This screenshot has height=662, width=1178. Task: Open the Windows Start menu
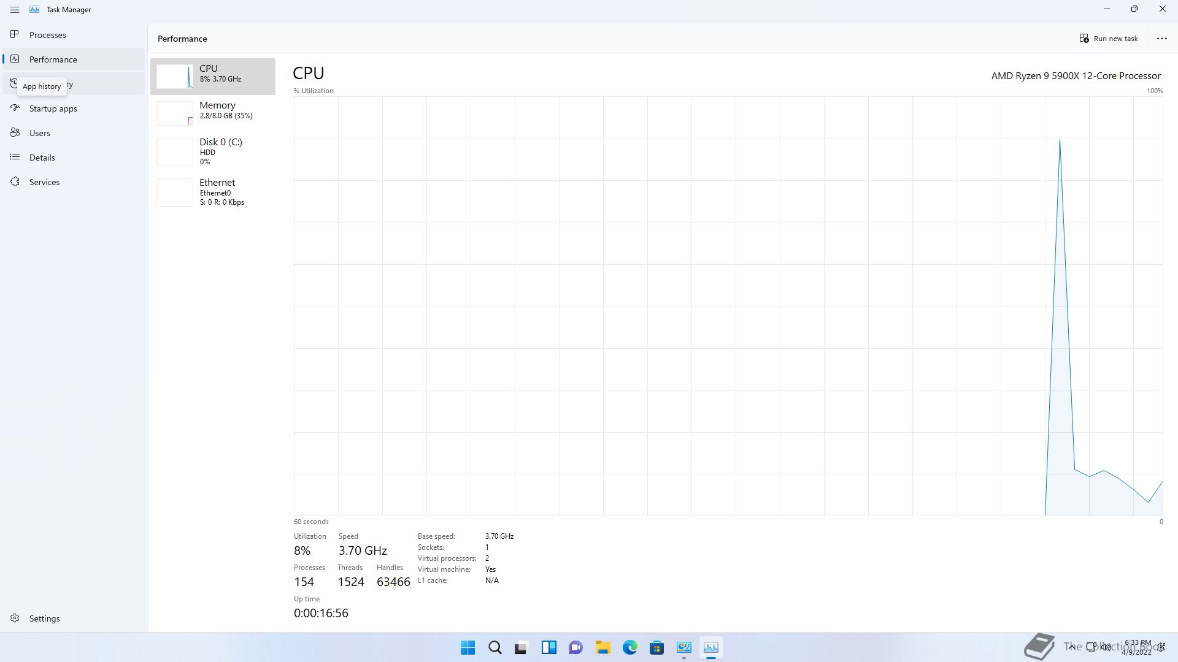click(468, 647)
